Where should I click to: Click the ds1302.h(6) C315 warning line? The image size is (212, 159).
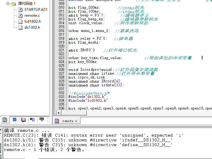88,145
